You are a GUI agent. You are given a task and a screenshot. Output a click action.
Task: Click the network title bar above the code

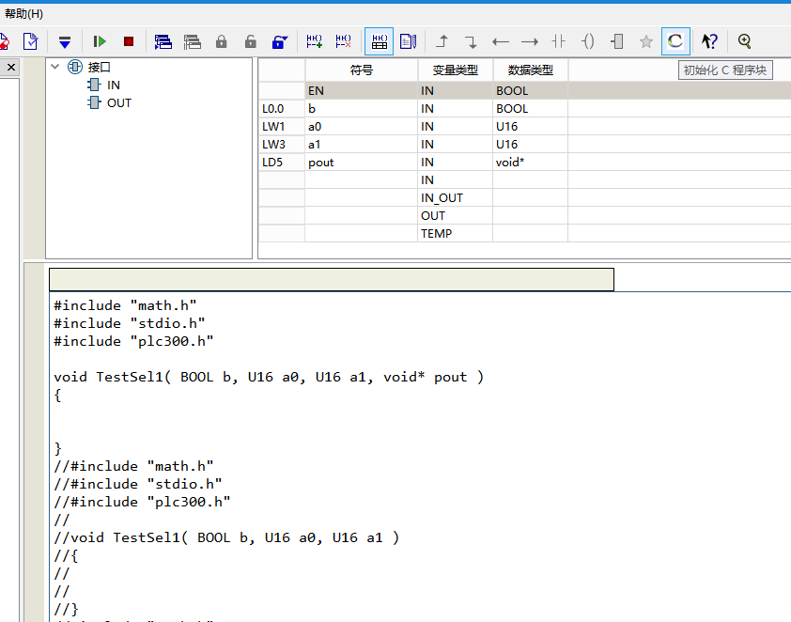332,279
